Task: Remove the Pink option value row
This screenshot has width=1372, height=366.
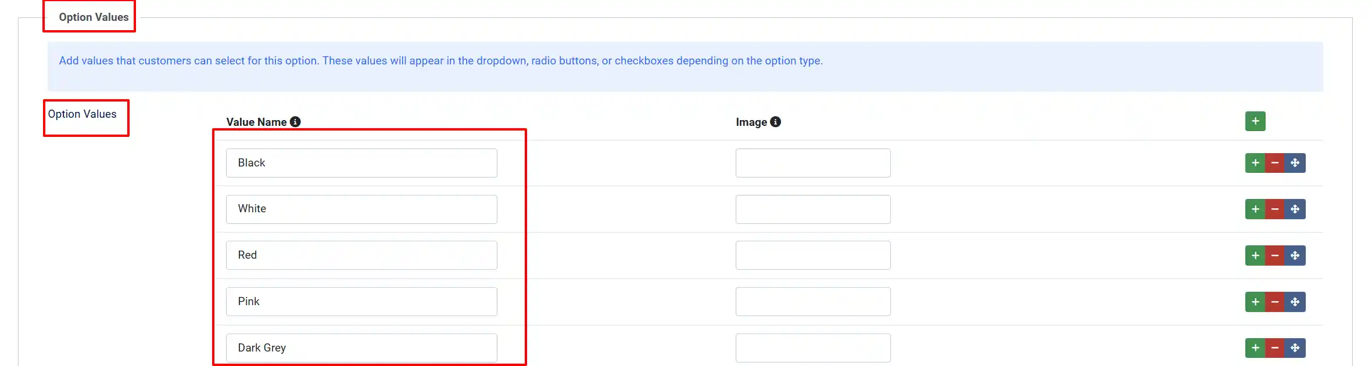Action: click(x=1275, y=302)
